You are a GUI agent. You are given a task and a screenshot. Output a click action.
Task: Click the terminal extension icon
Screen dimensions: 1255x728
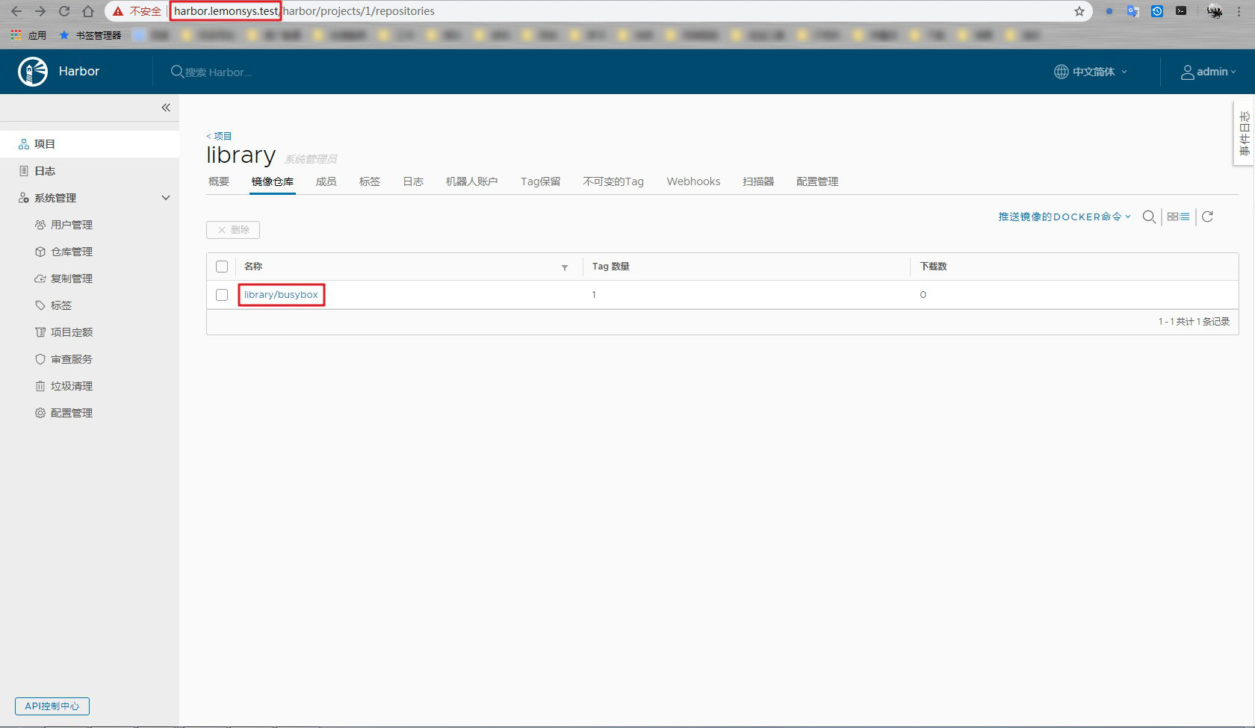(x=1181, y=11)
